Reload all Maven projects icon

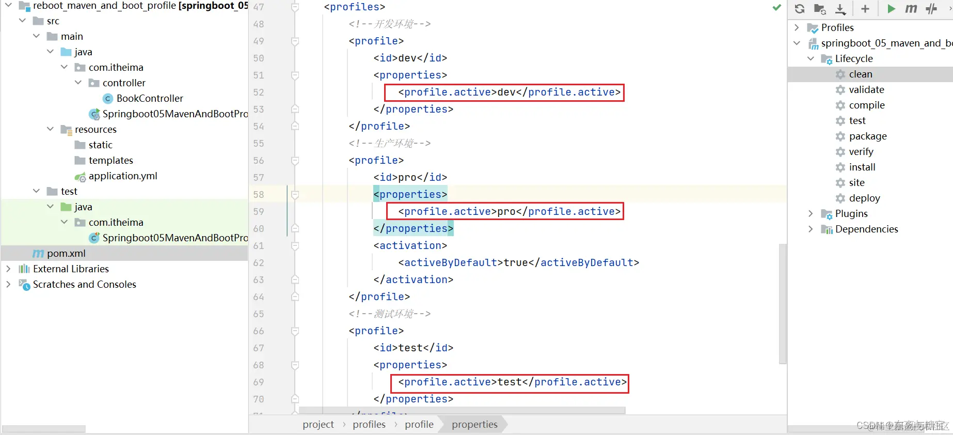pyautogui.click(x=800, y=9)
